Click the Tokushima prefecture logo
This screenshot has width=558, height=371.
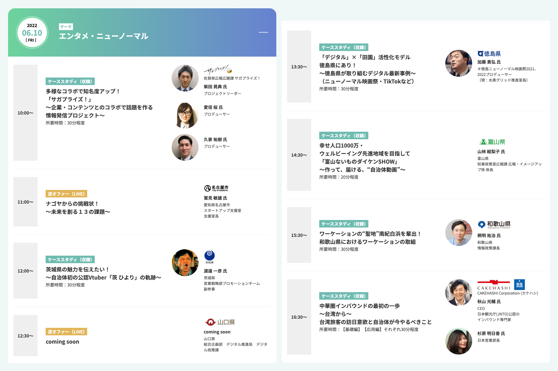click(x=489, y=54)
